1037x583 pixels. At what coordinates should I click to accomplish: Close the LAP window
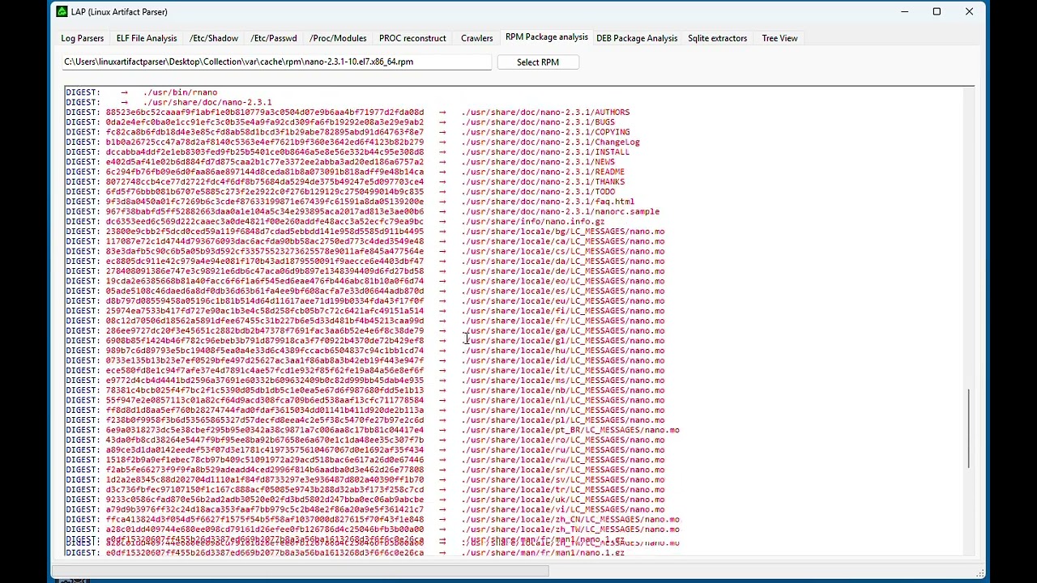point(969,11)
